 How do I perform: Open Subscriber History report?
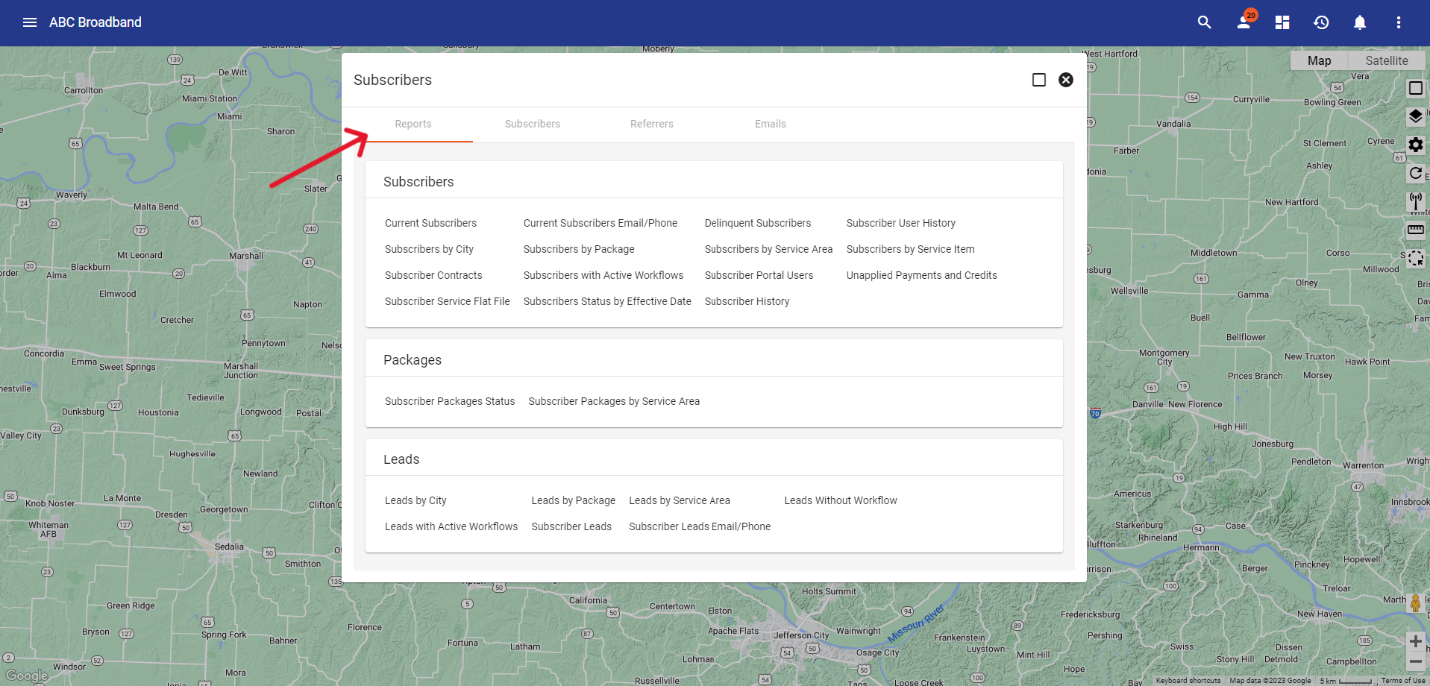(x=747, y=301)
